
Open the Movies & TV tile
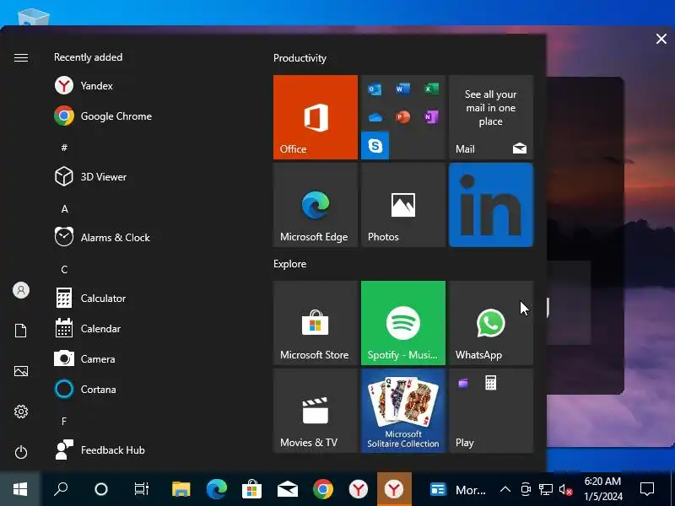tap(315, 411)
